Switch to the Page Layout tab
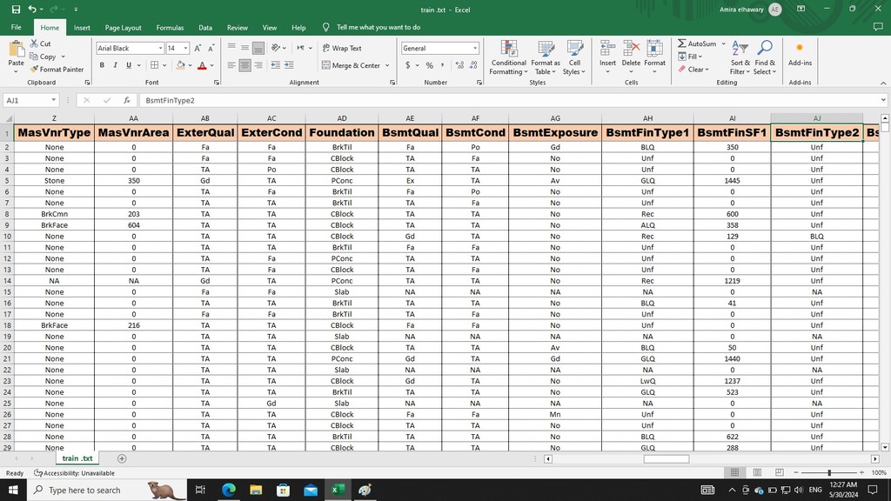Screen dimensions: 891x501 pyautogui.click(x=123, y=27)
